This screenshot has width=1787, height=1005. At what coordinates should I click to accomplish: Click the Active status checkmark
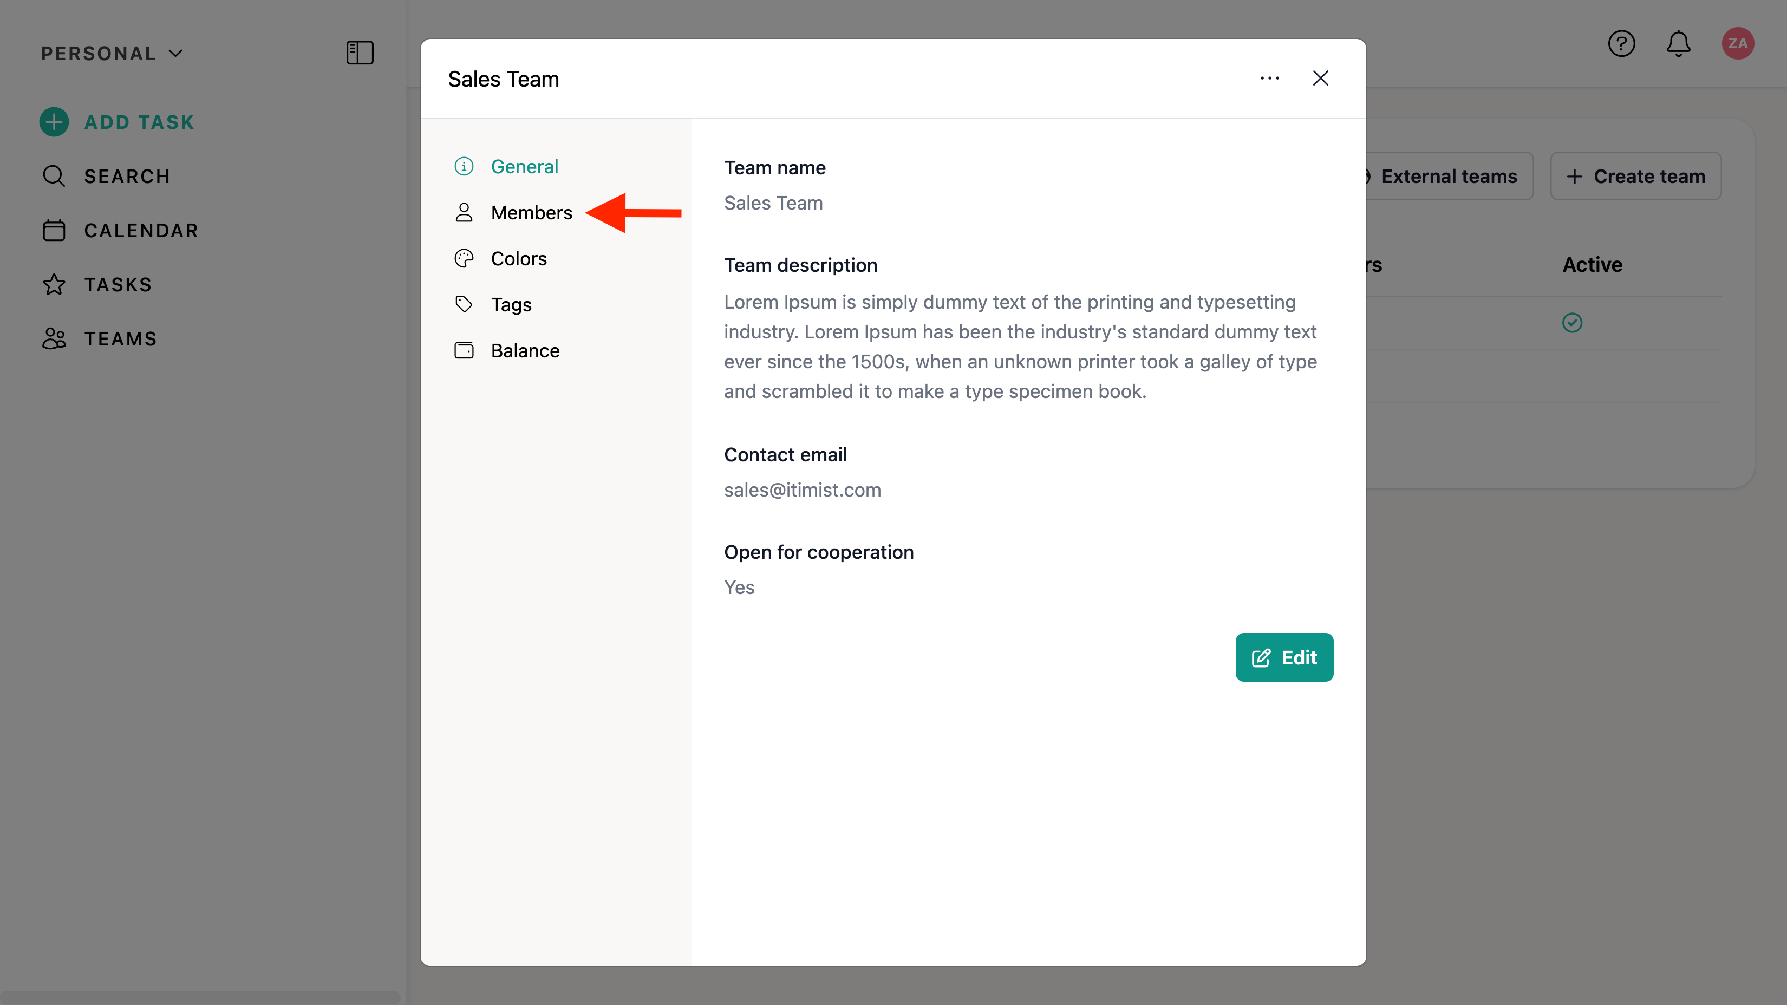click(x=1572, y=323)
